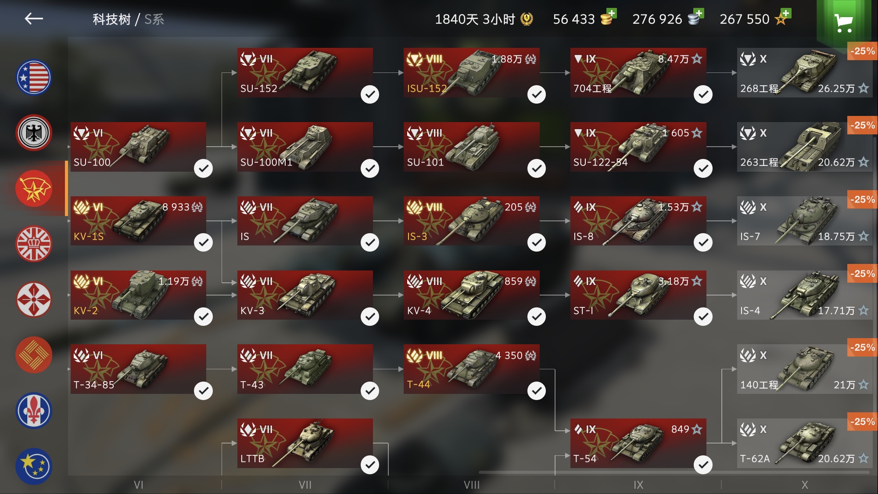The width and height of the screenshot is (878, 494).
Task: Select the France fleur-de-lis nation icon
Action: pyautogui.click(x=34, y=411)
